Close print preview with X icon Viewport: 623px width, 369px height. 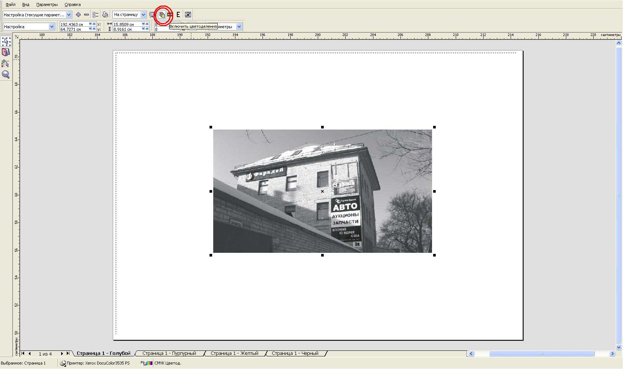click(188, 15)
